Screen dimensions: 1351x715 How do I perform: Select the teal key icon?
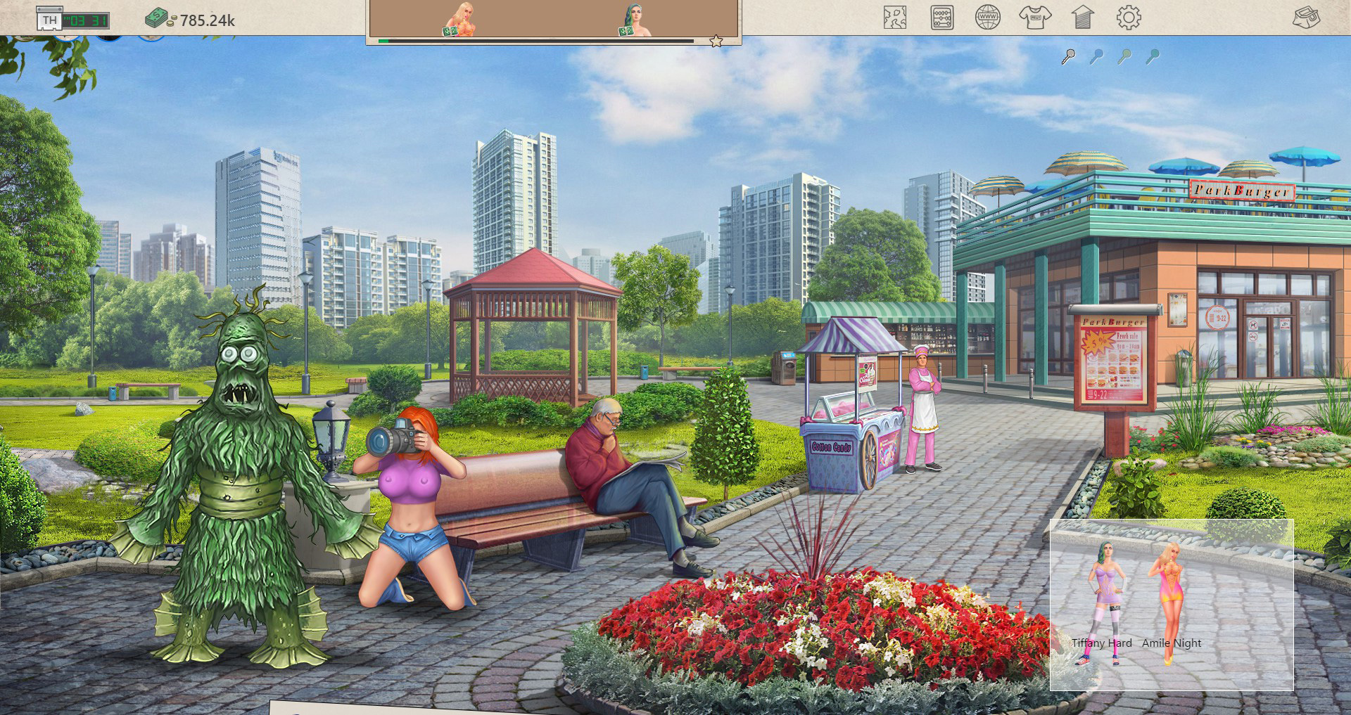1153,57
